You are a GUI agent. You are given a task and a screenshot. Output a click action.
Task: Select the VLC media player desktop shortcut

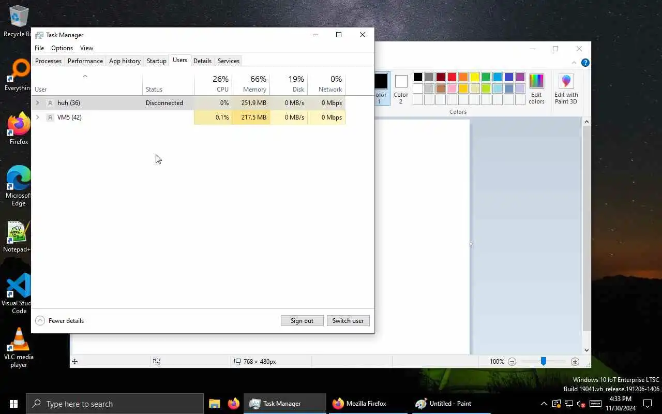pos(19,347)
